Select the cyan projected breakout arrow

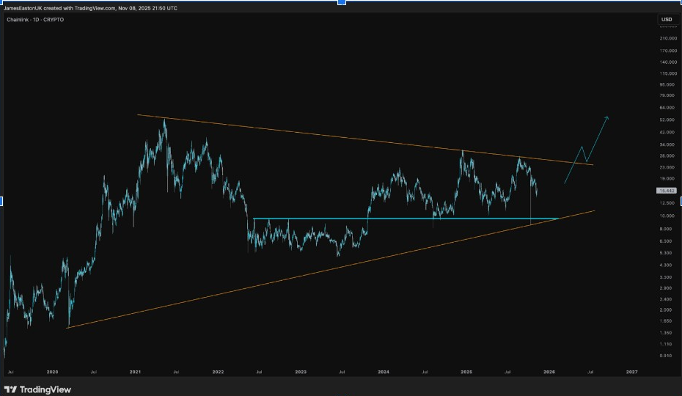coord(587,150)
